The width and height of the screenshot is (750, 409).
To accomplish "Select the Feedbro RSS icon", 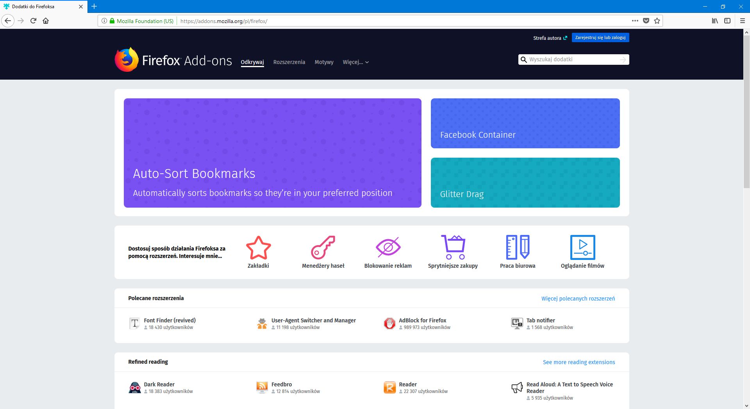I will point(262,387).
